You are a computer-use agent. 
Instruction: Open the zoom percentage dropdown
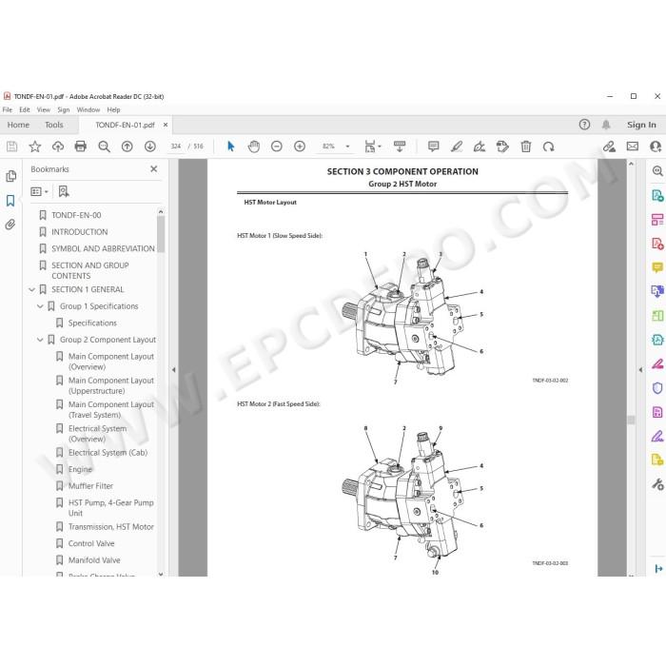click(347, 147)
